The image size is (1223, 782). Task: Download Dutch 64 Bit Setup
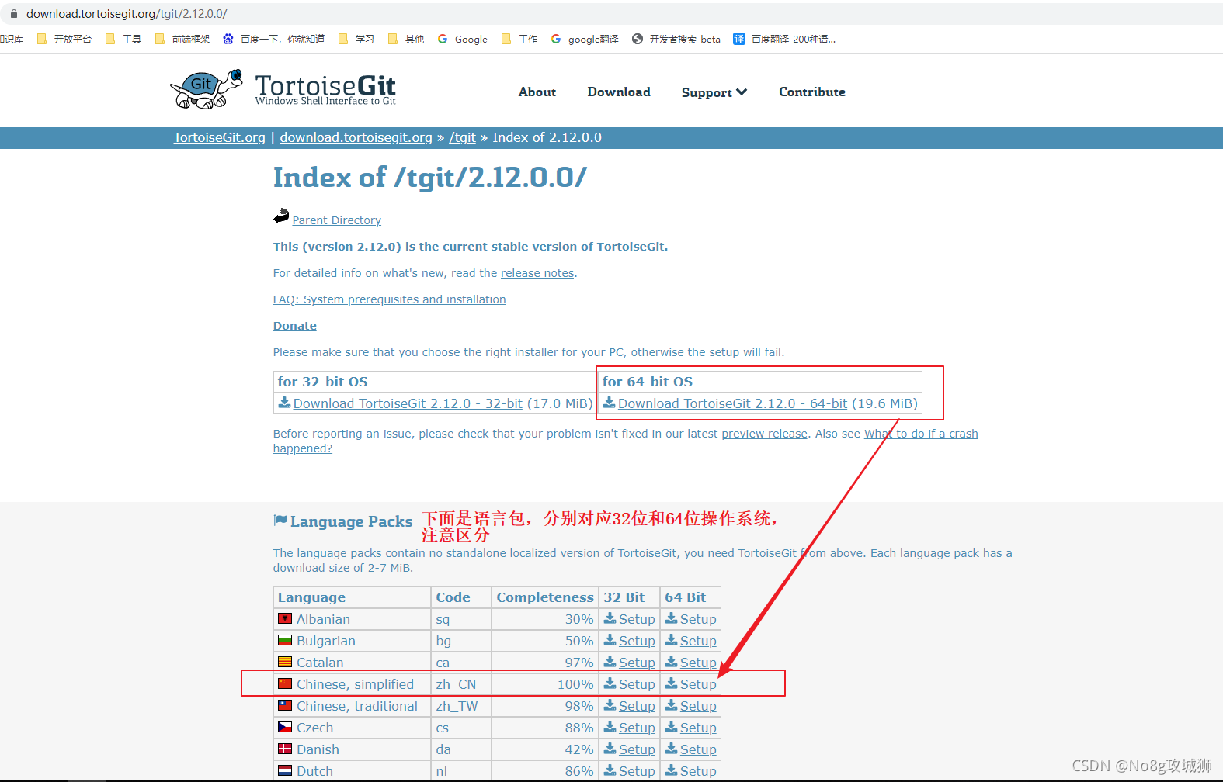coord(698,771)
